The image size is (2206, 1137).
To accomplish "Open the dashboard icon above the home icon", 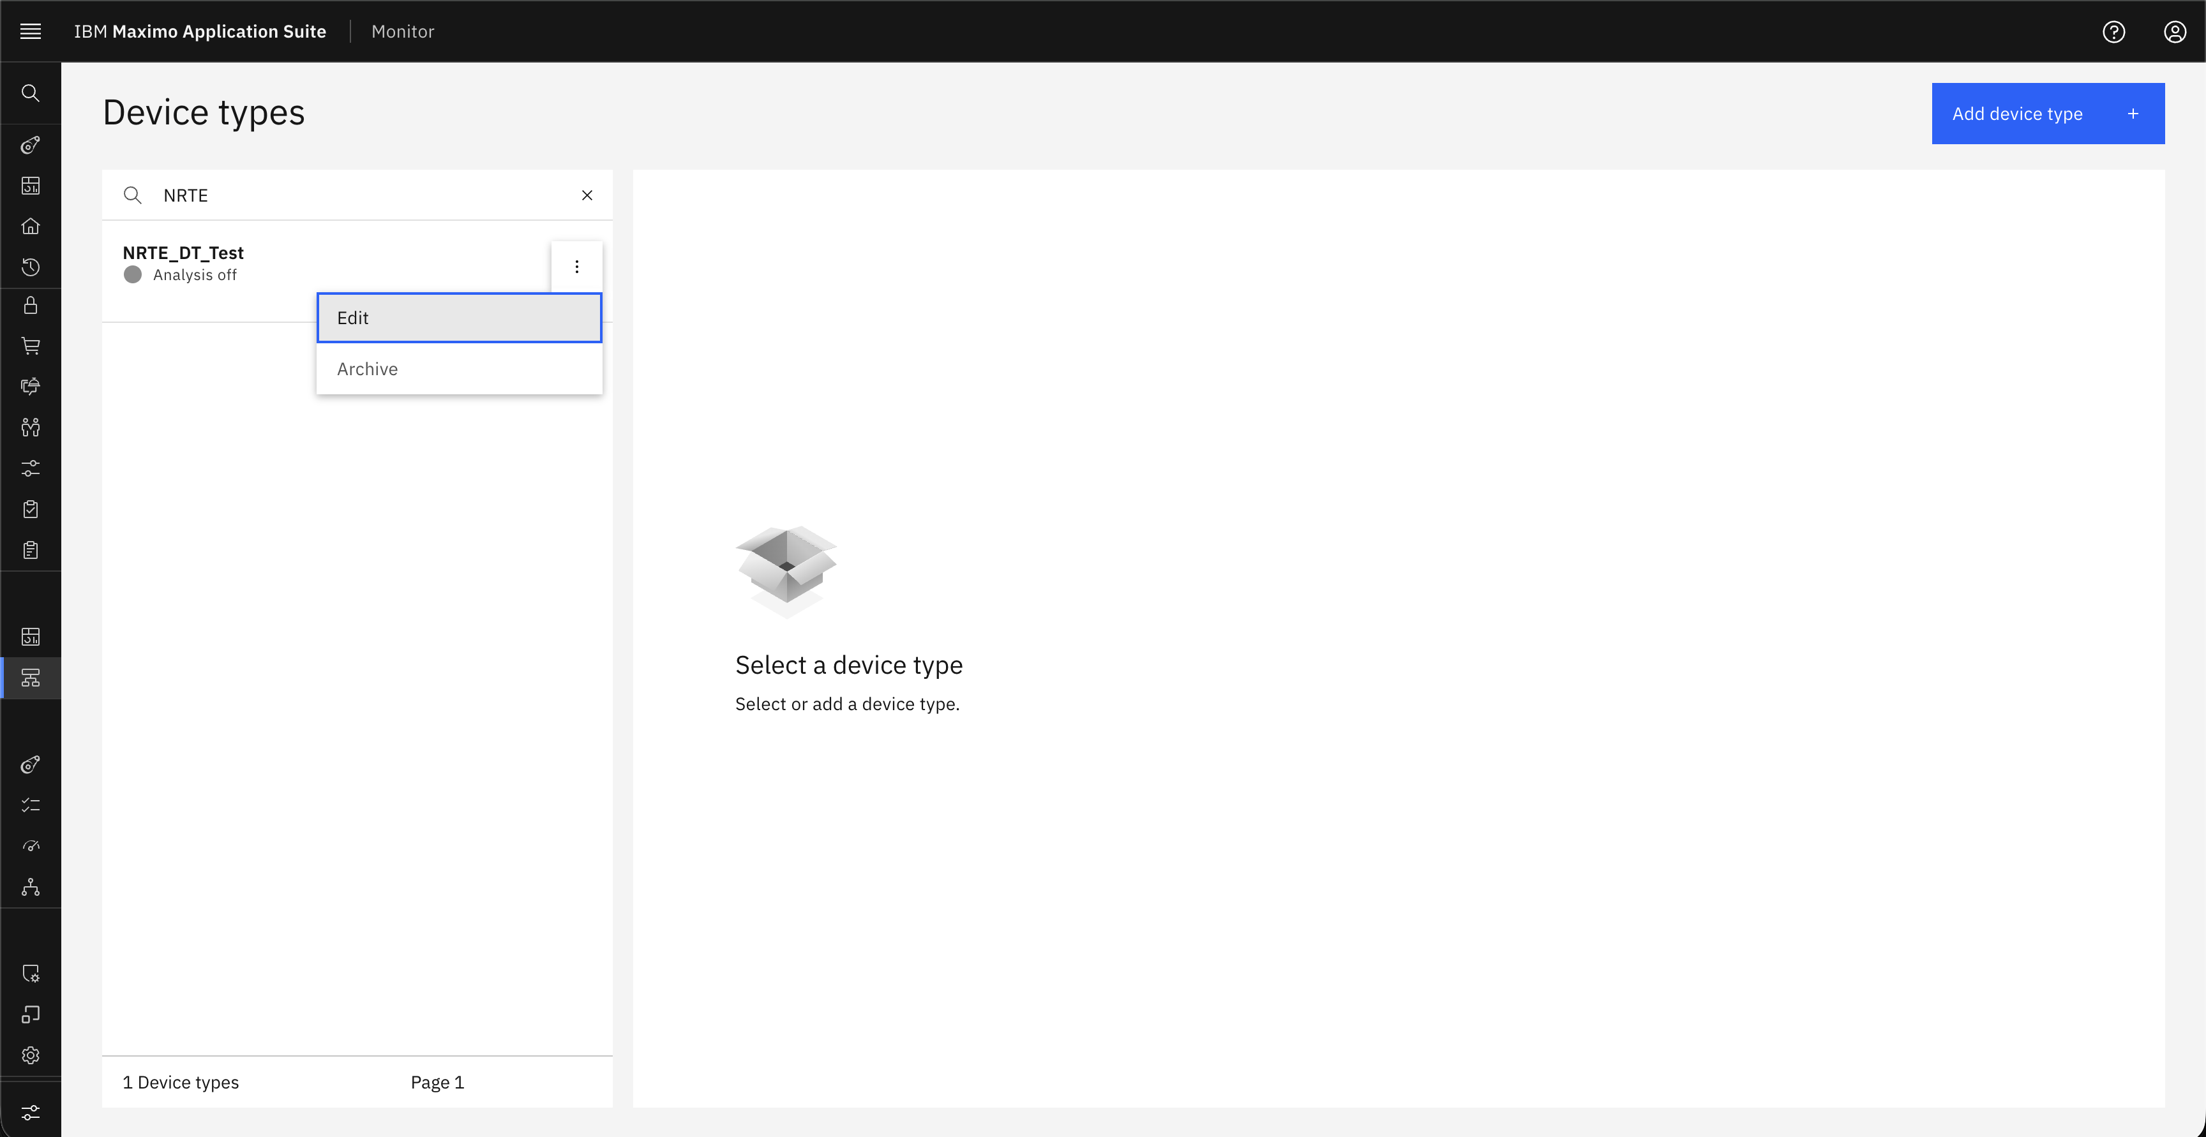I will pyautogui.click(x=30, y=186).
